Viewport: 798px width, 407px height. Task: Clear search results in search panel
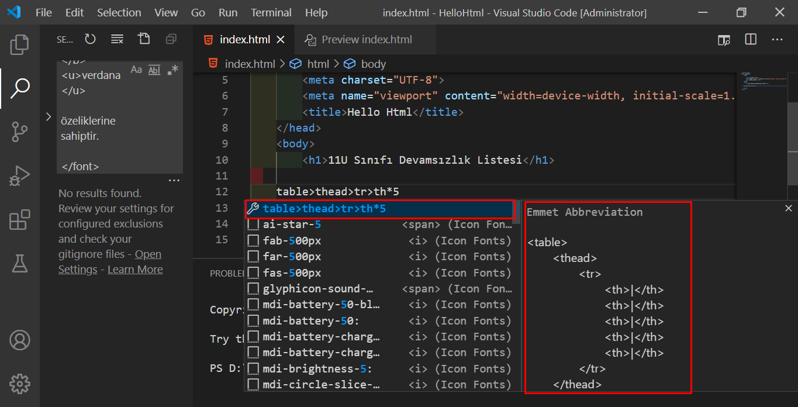point(117,39)
